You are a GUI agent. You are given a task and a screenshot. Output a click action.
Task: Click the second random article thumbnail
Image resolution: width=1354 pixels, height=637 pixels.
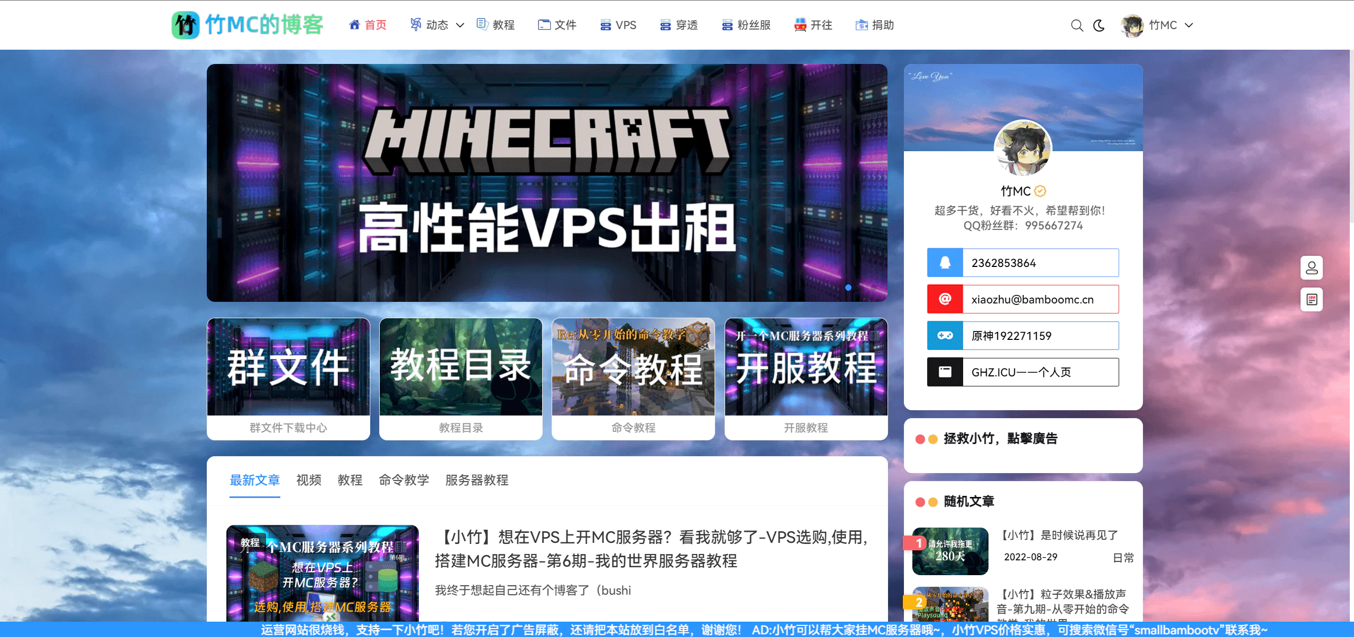[x=950, y=604]
